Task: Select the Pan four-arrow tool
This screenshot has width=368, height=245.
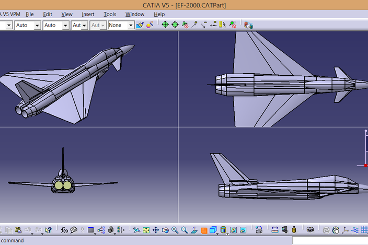Action: 156,230
